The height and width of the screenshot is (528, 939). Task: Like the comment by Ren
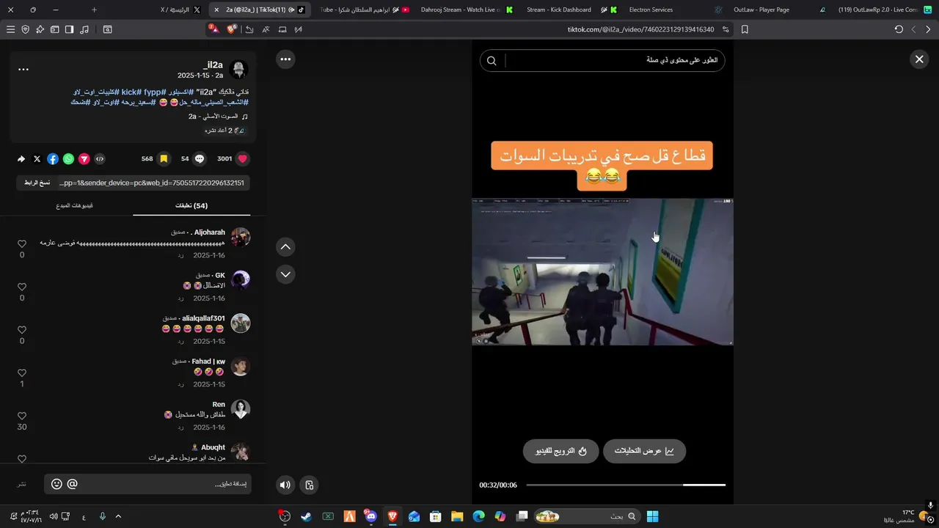tap(22, 416)
